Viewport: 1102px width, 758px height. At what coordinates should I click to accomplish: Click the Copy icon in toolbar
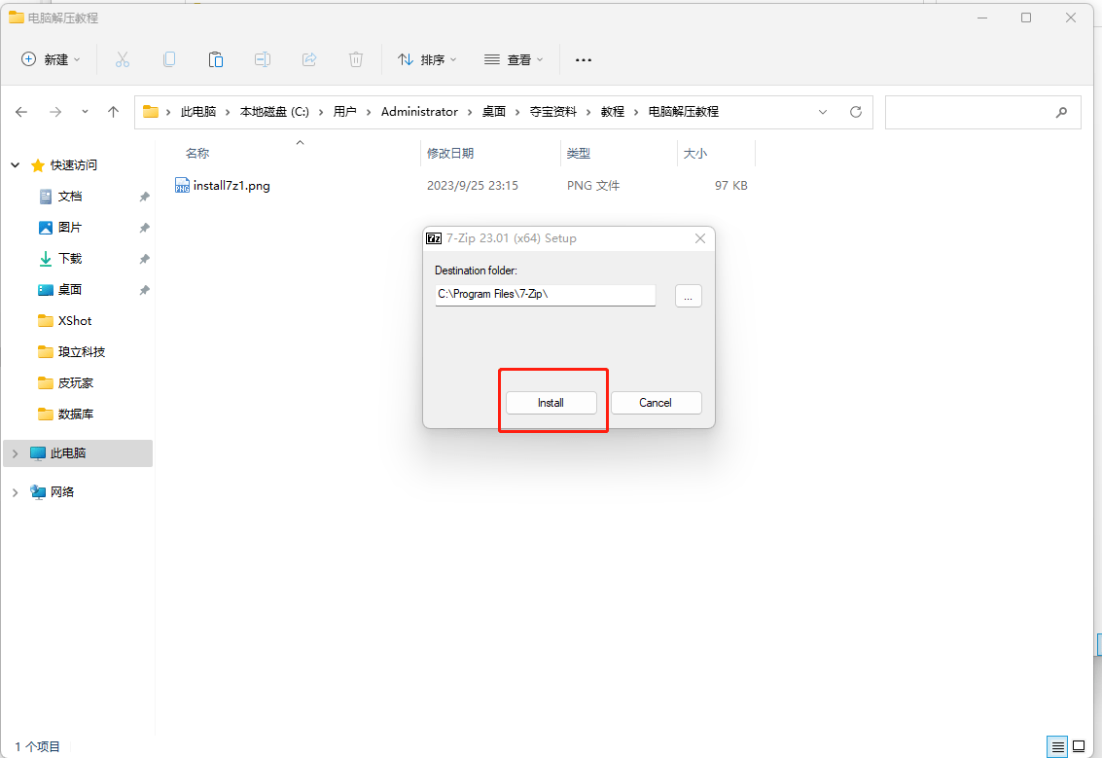point(169,59)
